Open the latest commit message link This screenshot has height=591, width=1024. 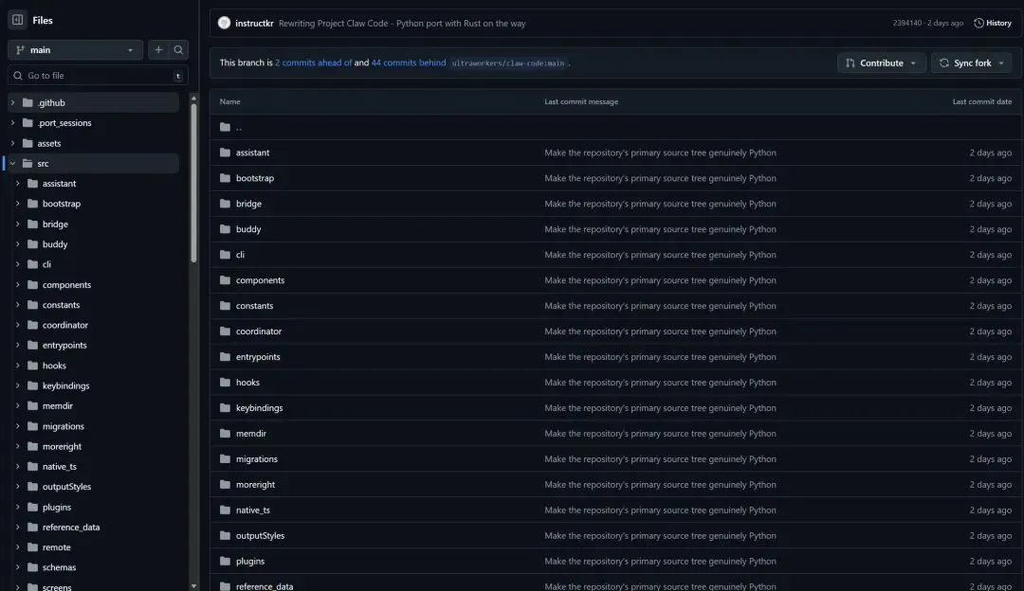tap(402, 23)
